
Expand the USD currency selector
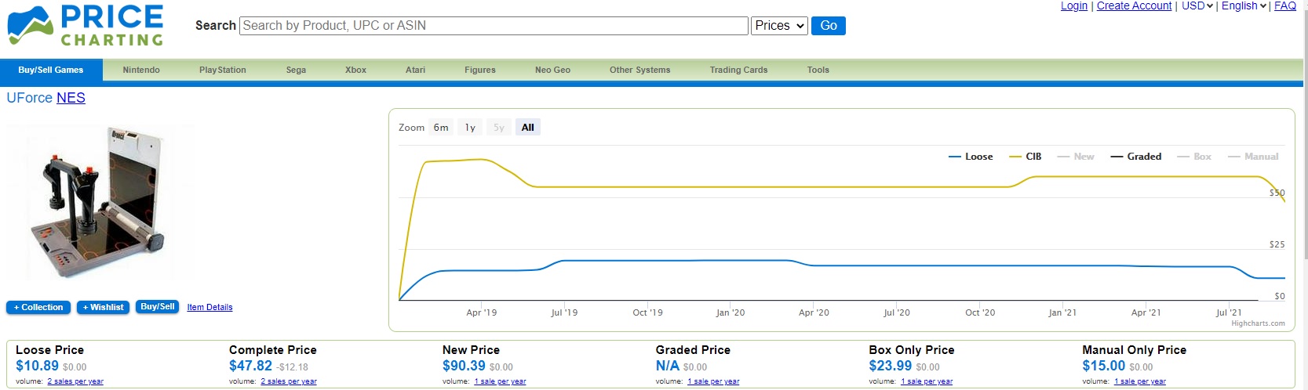[x=1197, y=6]
